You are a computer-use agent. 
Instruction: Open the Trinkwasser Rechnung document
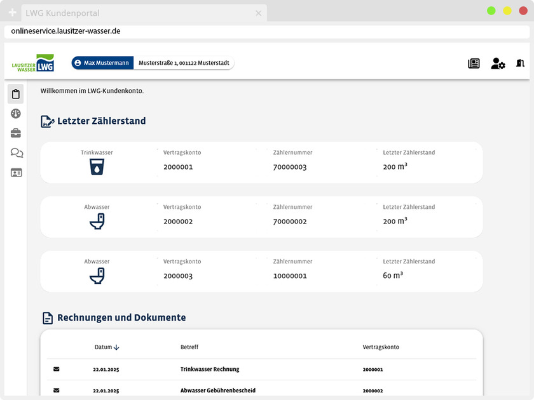[x=210, y=369]
